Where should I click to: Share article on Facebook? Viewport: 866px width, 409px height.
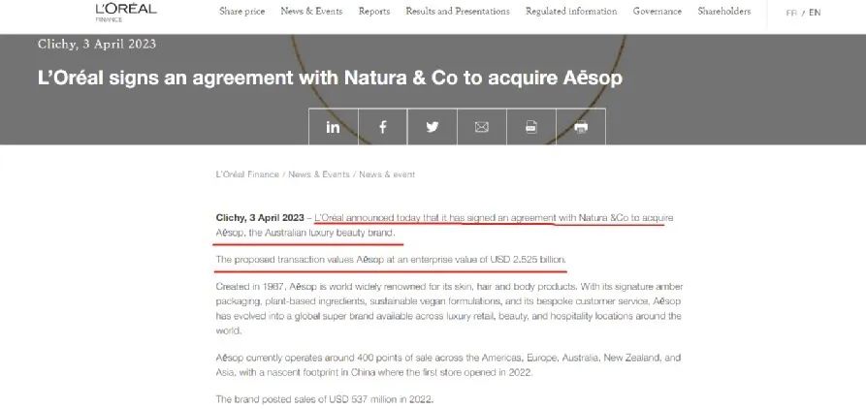coord(383,127)
